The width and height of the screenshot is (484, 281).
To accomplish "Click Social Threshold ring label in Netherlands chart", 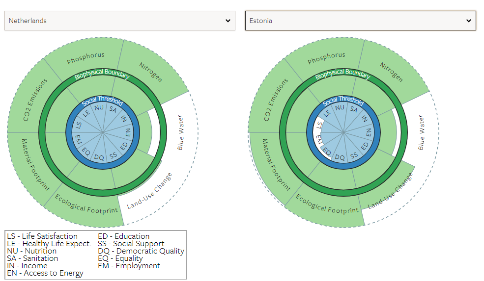I will (103, 100).
